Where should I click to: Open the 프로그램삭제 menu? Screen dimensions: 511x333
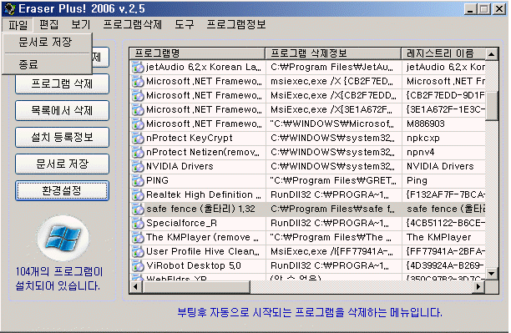[132, 25]
